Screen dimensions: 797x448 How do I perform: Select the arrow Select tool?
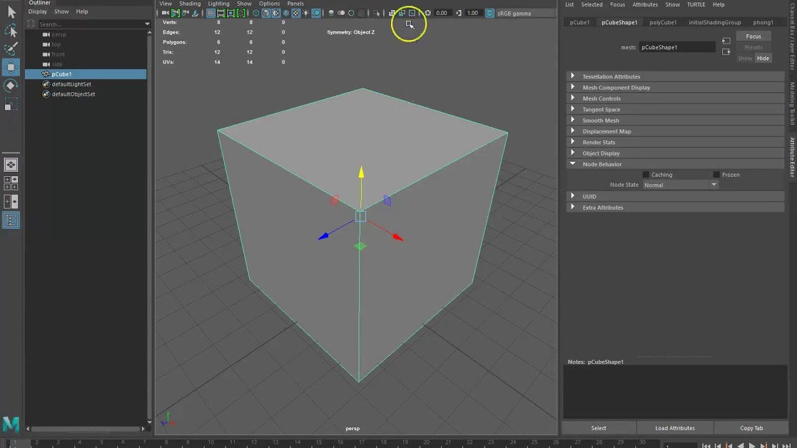coord(11,11)
